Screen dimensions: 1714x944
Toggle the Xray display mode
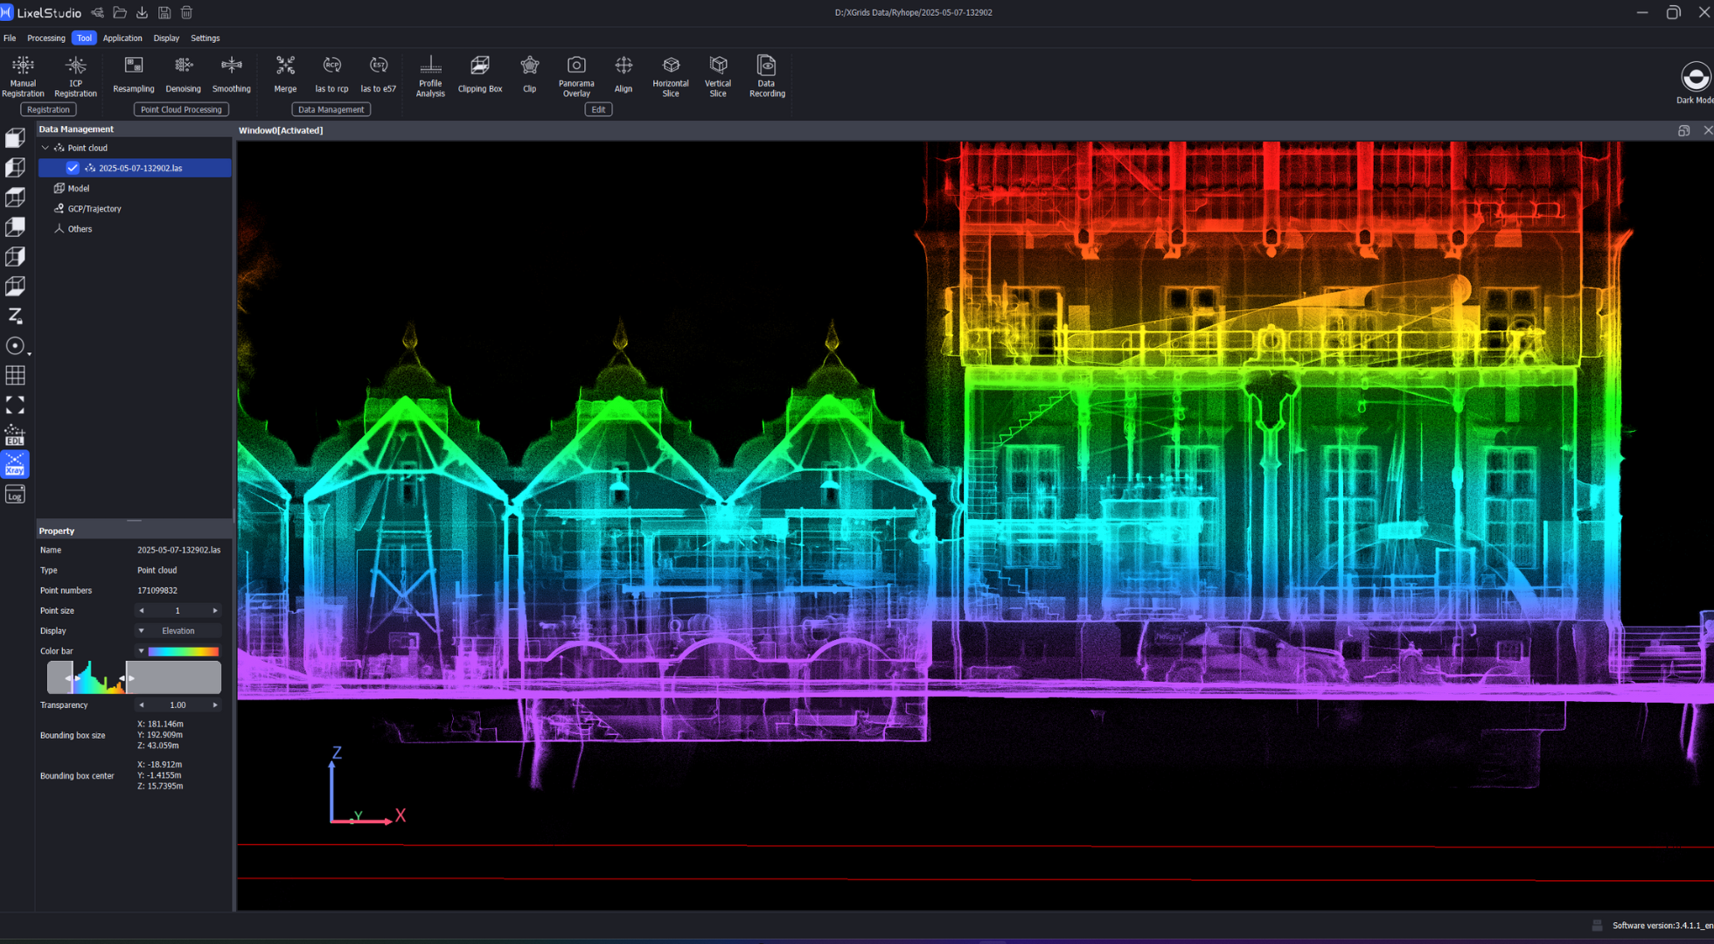pyautogui.click(x=15, y=464)
